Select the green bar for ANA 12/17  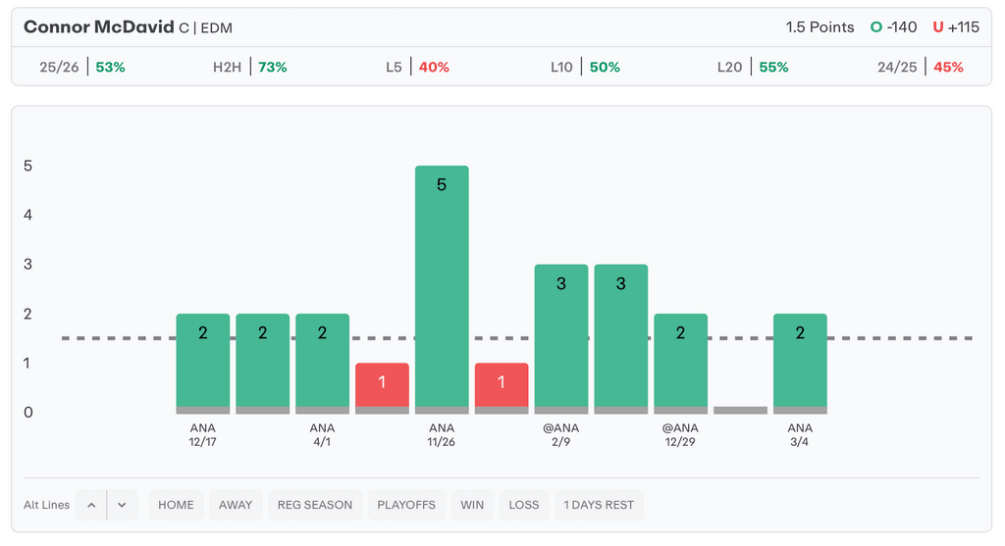tap(203, 361)
